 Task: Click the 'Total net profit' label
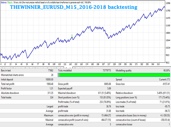[7, 84]
